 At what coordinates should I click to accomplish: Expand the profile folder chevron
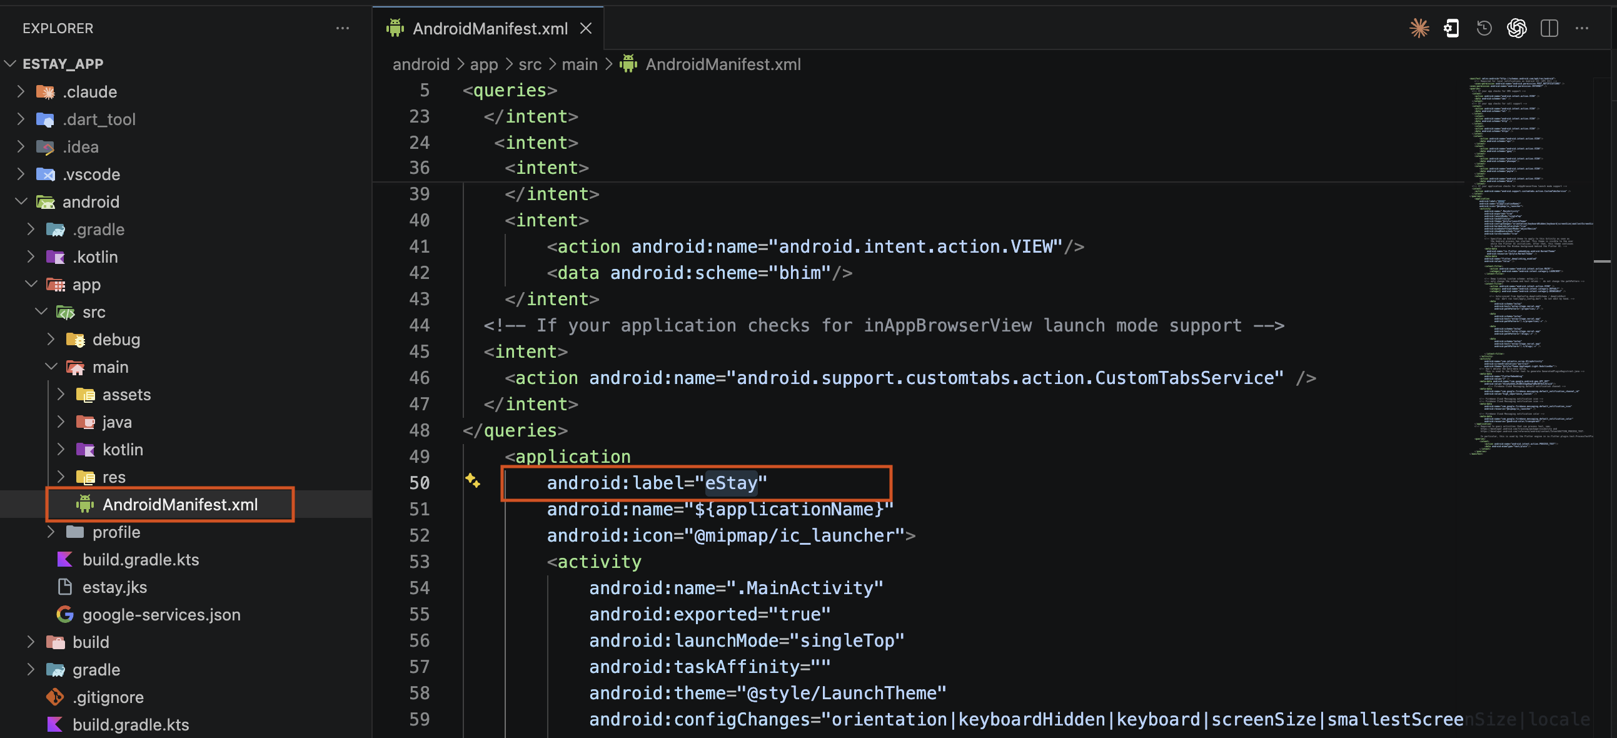[x=51, y=532]
